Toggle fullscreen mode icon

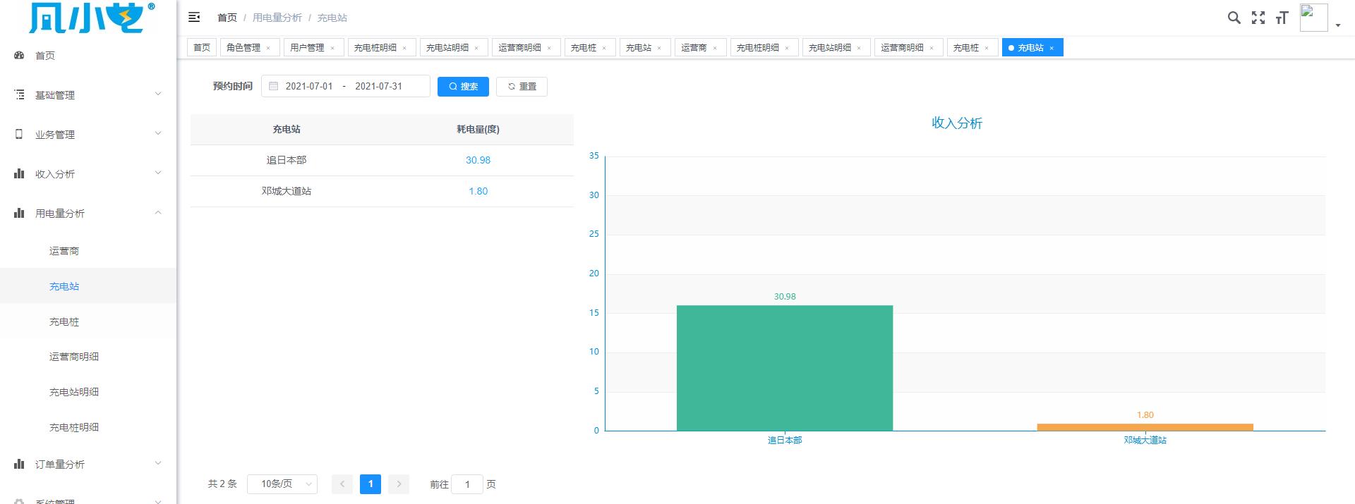point(1258,18)
